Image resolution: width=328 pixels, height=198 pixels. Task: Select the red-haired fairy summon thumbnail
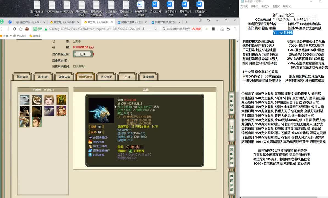pos(61,111)
